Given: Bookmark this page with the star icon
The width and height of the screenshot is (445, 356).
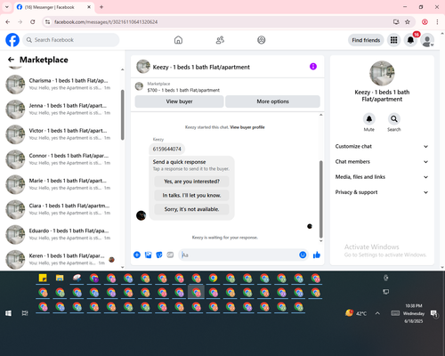Looking at the screenshot, I should 408,21.
